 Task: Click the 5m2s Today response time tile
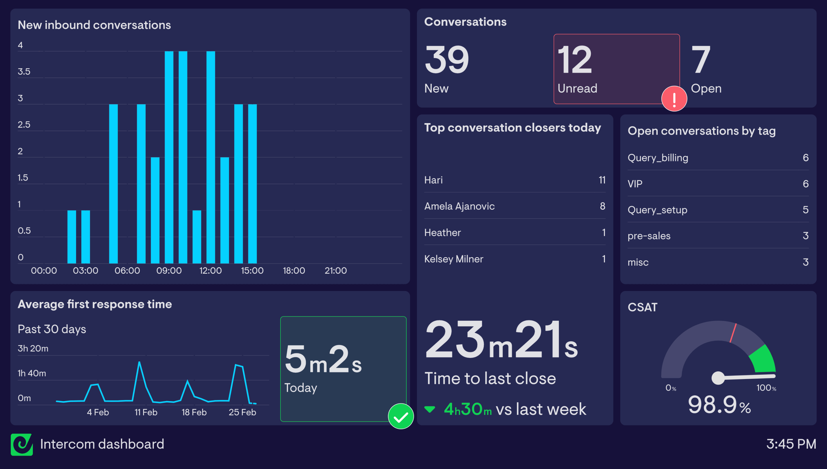pos(343,369)
